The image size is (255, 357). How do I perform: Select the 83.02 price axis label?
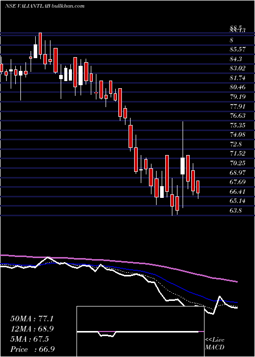(238, 68)
